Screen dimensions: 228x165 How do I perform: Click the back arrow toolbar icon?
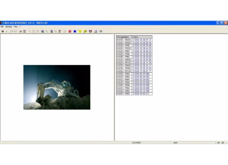pyautogui.click(x=6, y=31)
